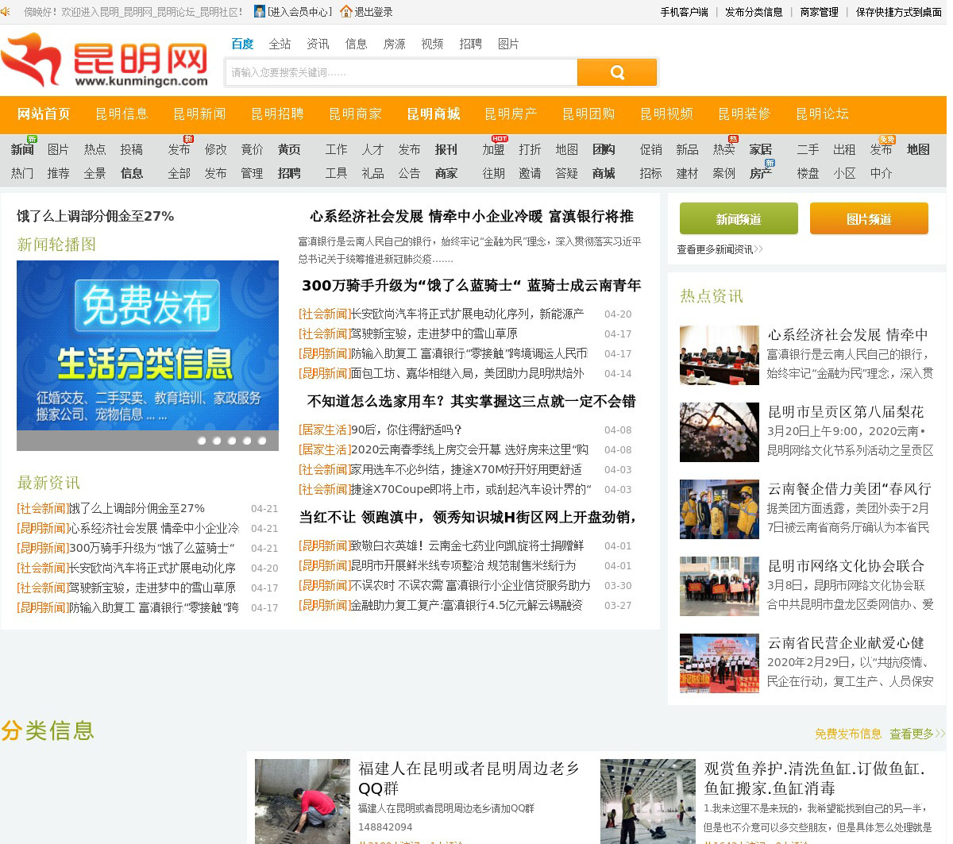
Task: Select the last carousel dot indicator
Action: (262, 441)
